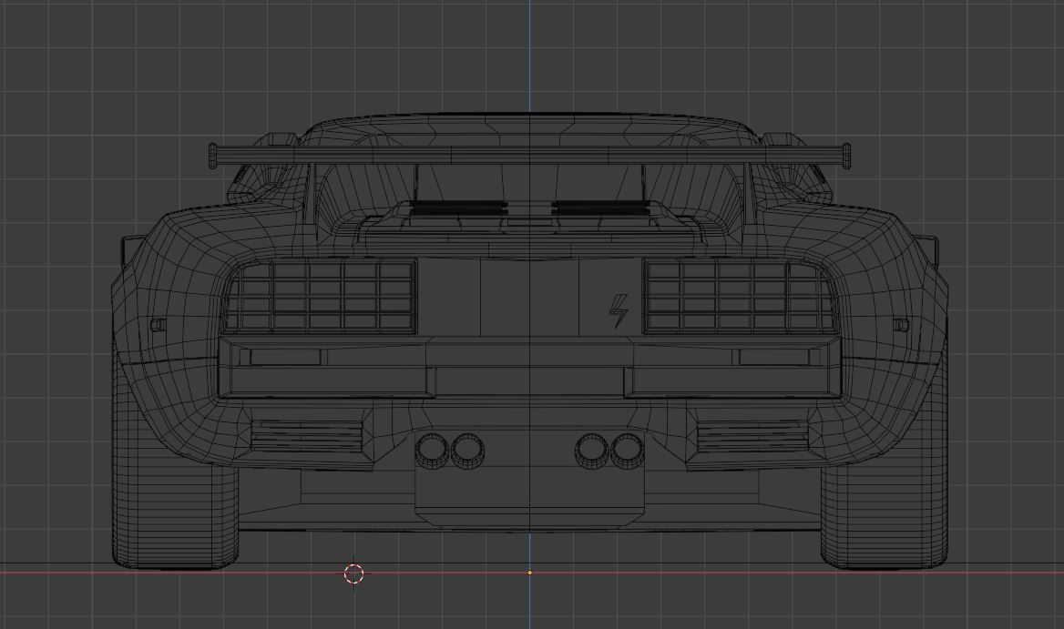This screenshot has height=629, width=1064.
Task: Select the left spoiler end plate
Action: (212, 156)
